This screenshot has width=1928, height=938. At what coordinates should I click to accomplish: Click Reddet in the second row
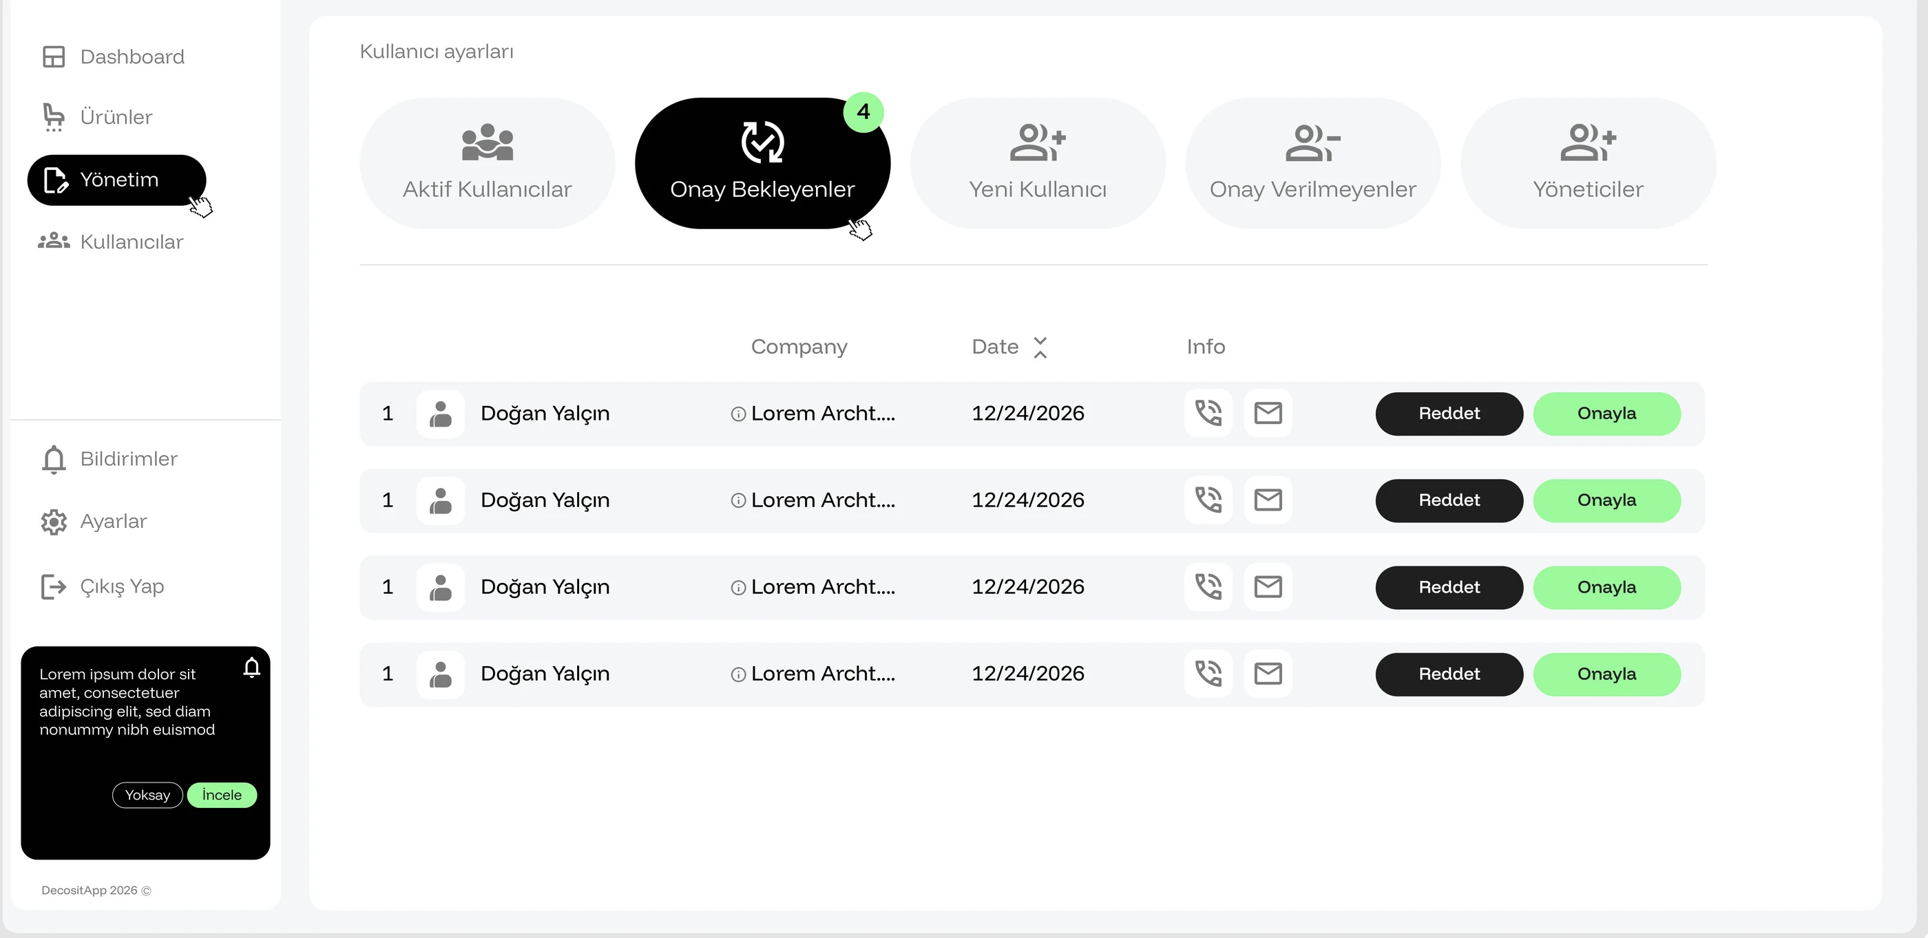tap(1449, 500)
